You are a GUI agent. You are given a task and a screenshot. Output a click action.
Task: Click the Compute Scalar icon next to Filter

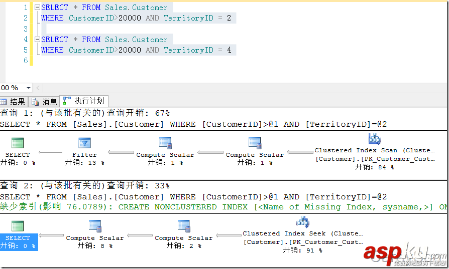coord(165,143)
